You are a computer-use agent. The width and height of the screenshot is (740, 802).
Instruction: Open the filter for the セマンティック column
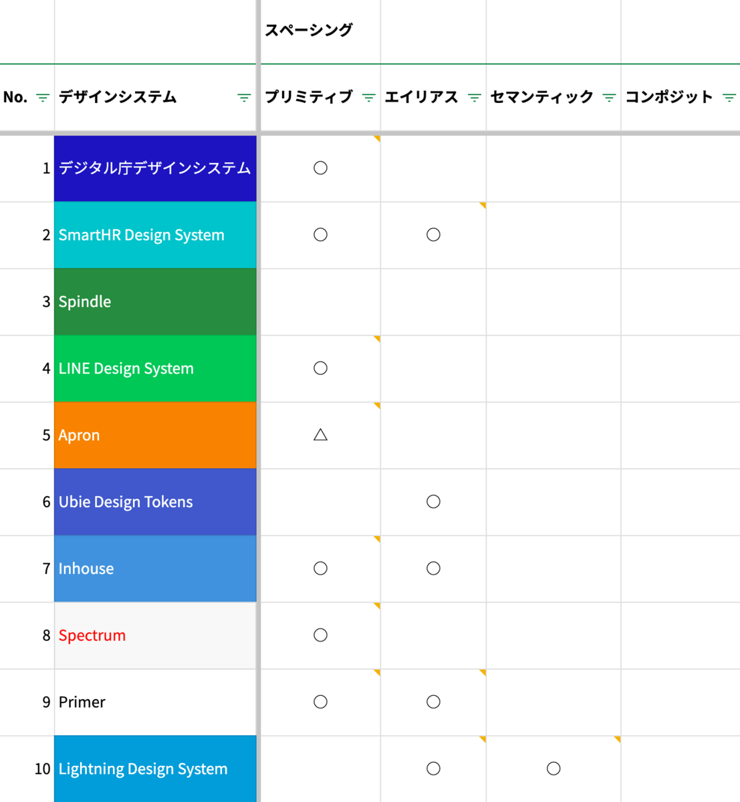[x=609, y=98]
